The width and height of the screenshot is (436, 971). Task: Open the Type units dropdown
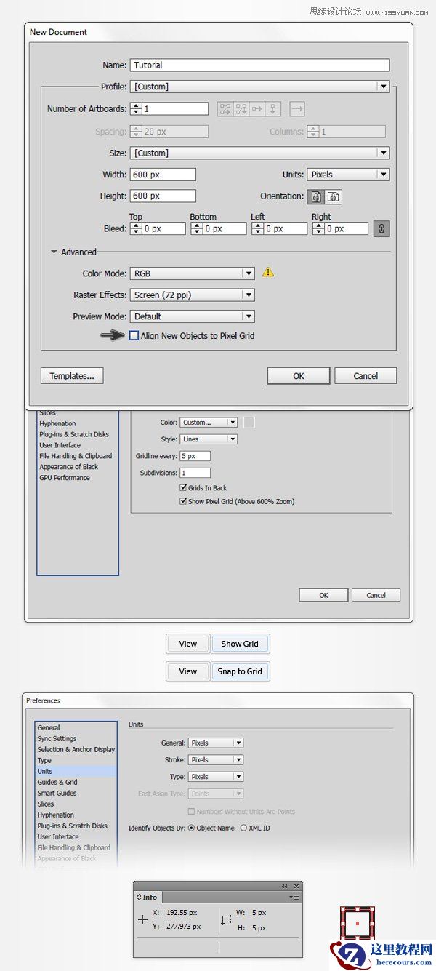(216, 777)
